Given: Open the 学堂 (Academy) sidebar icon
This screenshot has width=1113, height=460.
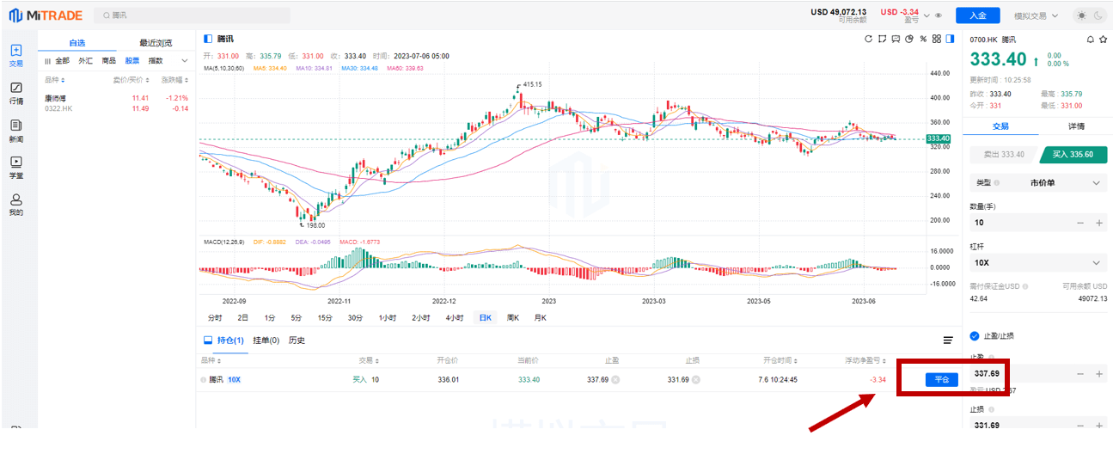Looking at the screenshot, I should (16, 166).
